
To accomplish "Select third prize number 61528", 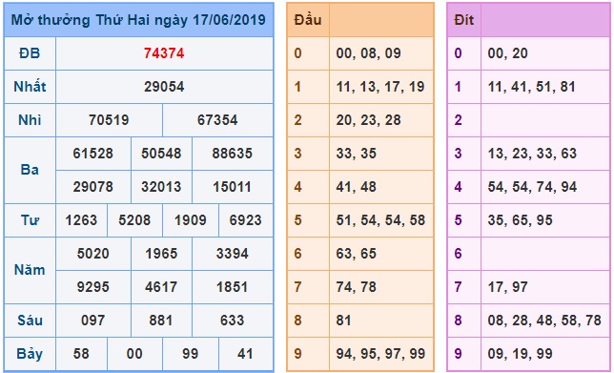I will click(x=92, y=154).
